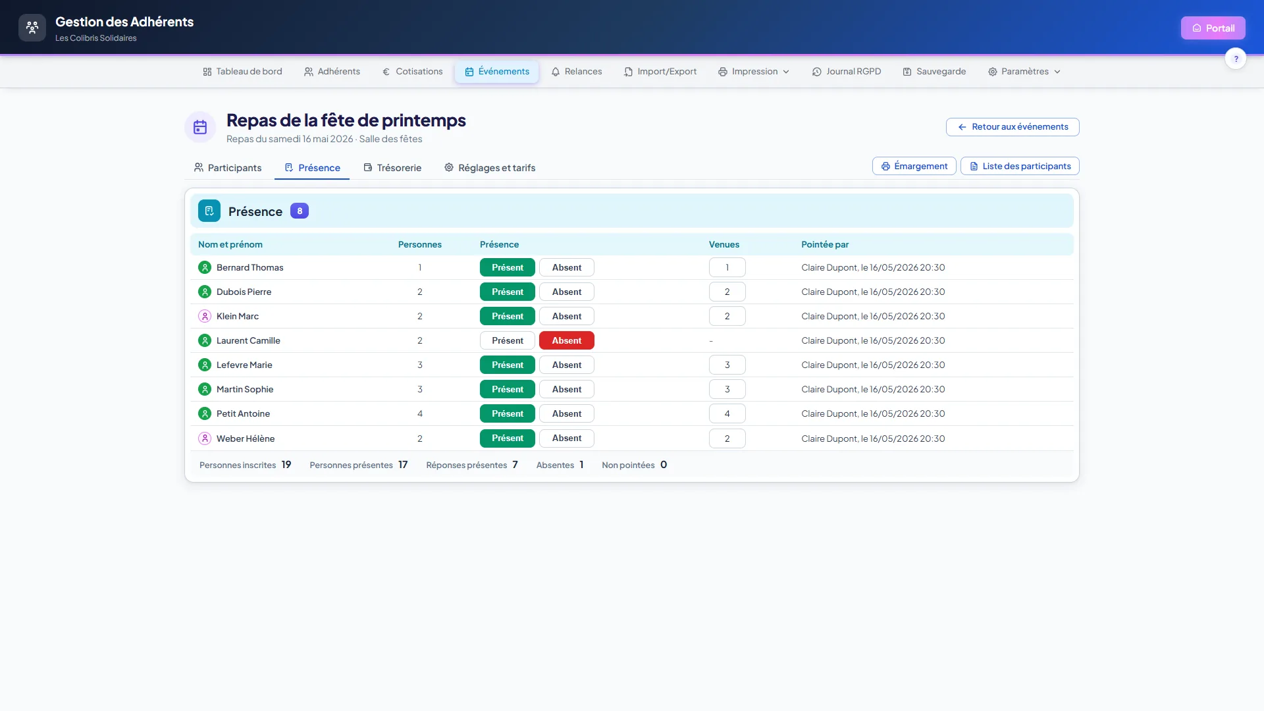
Task: Click the member icon next to Martin Sophie
Action: pos(205,389)
